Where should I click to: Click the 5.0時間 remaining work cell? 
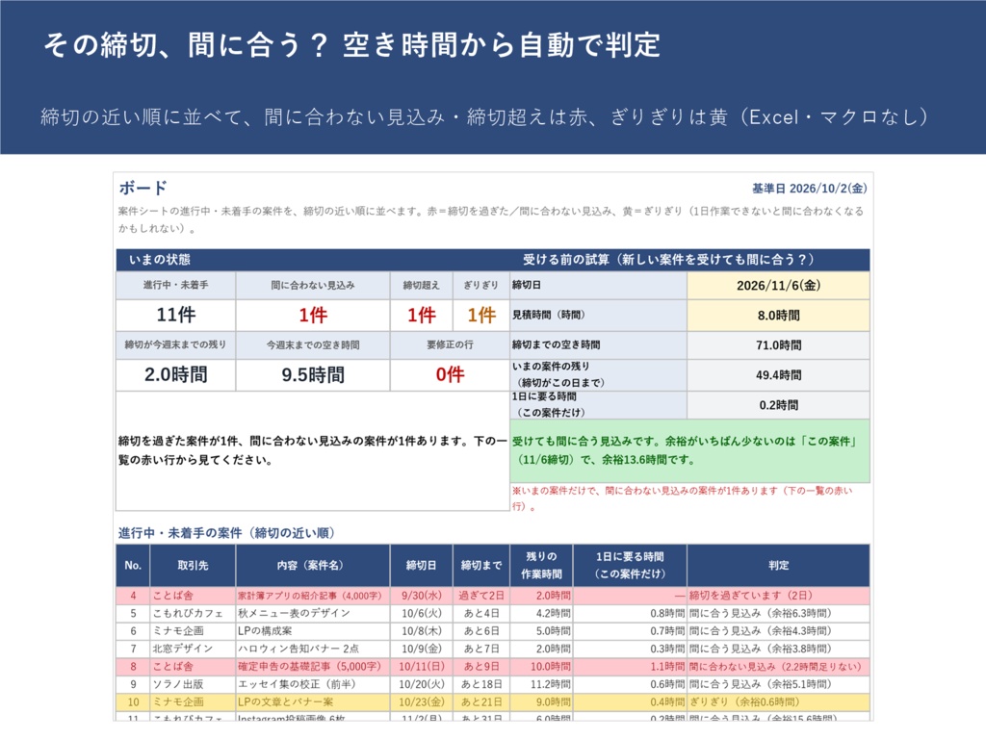point(541,631)
